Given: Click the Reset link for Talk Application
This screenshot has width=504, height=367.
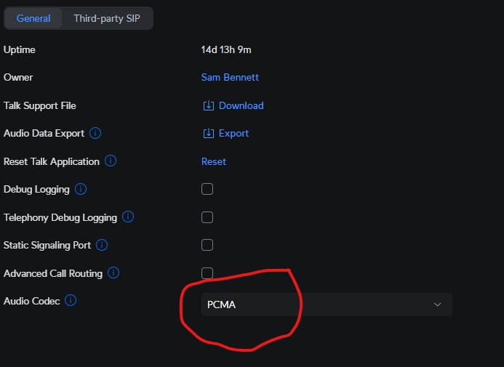Looking at the screenshot, I should 213,161.
